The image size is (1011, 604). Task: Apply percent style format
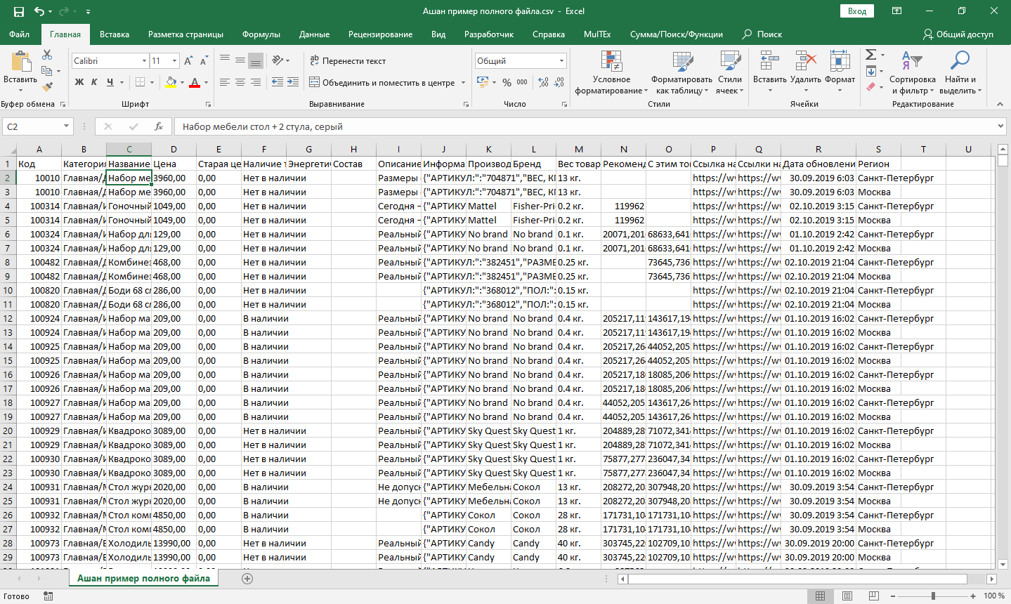pos(507,82)
